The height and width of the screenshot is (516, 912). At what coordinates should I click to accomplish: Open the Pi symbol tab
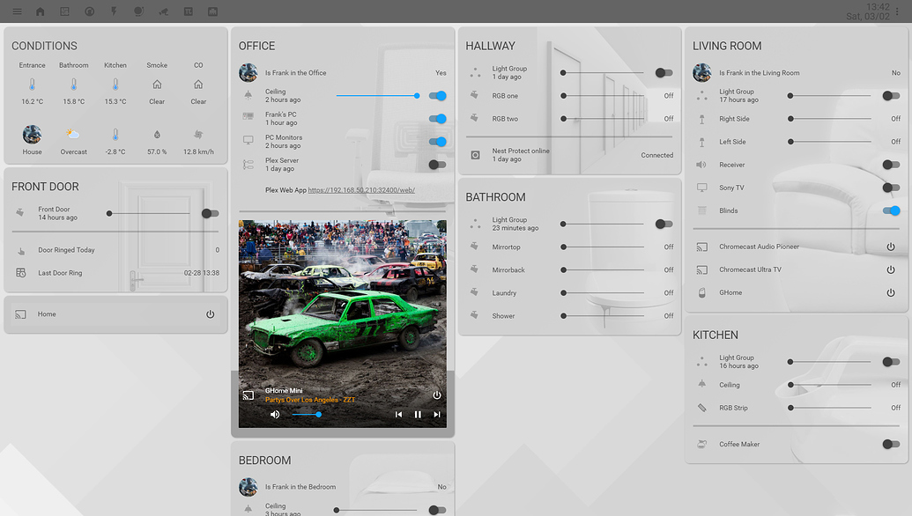189,11
